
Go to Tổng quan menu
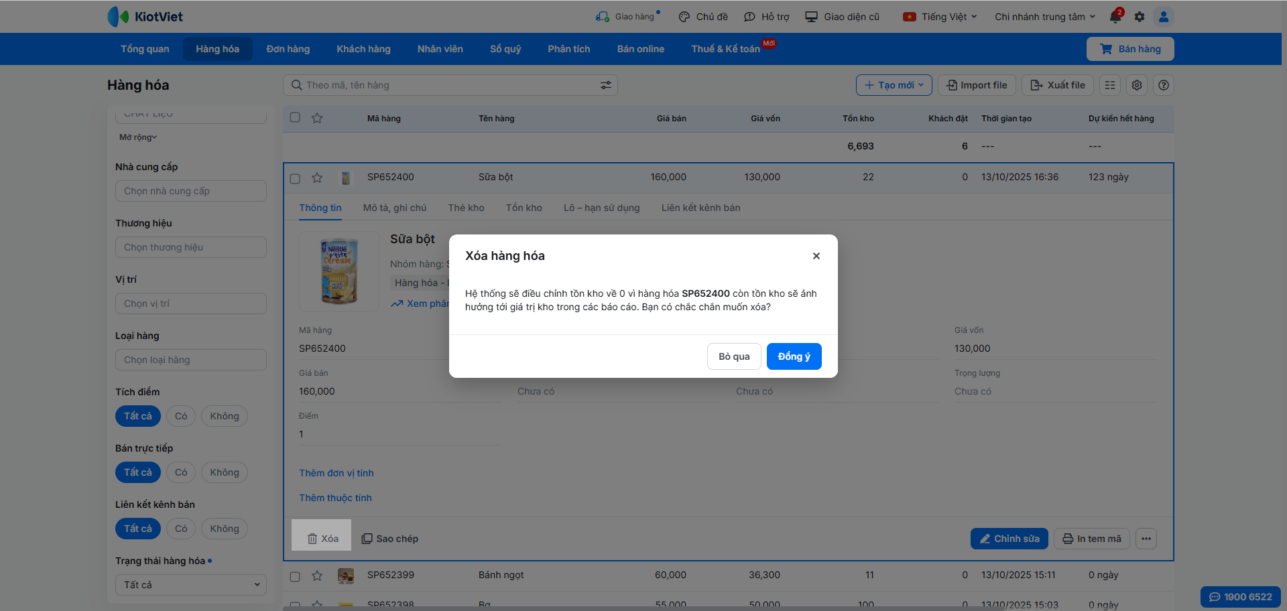point(145,49)
